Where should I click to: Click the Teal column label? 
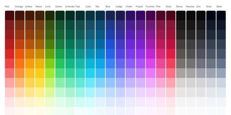tap(78, 6)
